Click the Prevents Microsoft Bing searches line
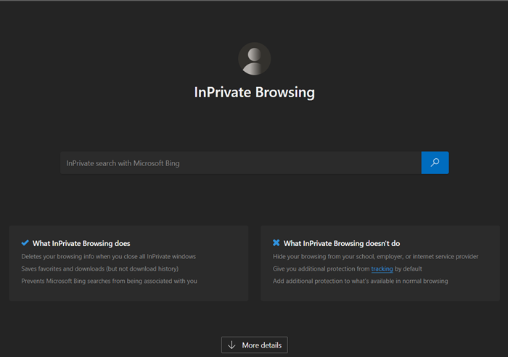This screenshot has height=357, width=508. pyautogui.click(x=109, y=281)
